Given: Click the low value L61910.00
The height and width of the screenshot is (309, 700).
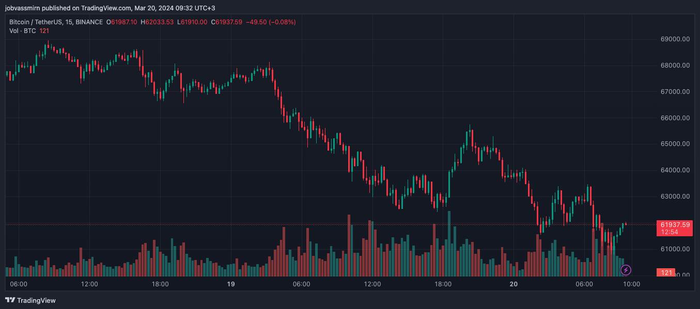Looking at the screenshot, I should [x=192, y=22].
